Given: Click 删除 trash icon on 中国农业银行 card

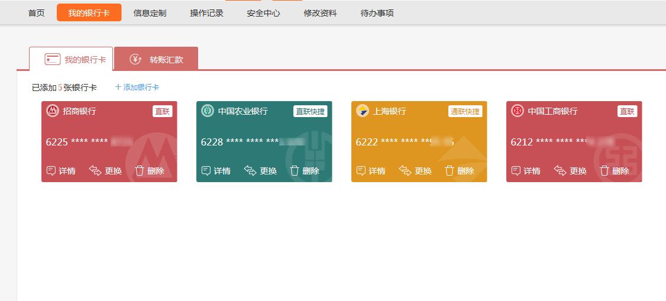Looking at the screenshot, I should [x=295, y=171].
